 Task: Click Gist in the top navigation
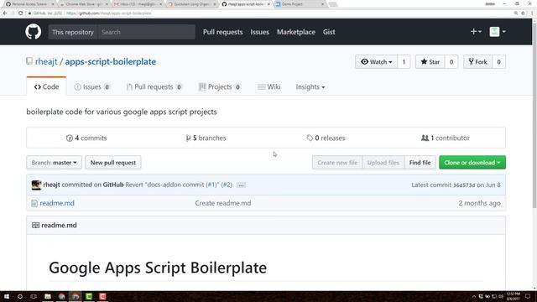coord(329,32)
